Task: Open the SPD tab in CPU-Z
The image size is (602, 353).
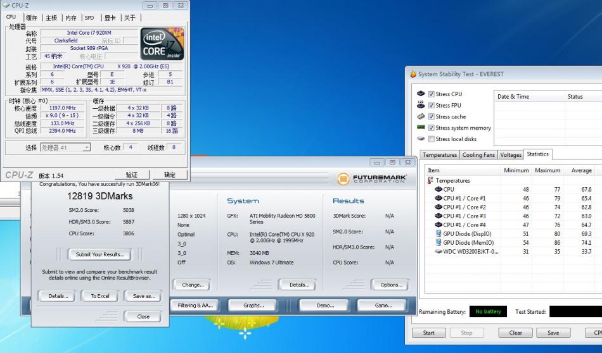Action: tap(89, 18)
